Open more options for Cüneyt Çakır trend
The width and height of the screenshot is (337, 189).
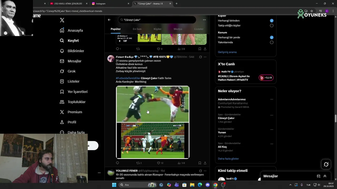point(272,115)
